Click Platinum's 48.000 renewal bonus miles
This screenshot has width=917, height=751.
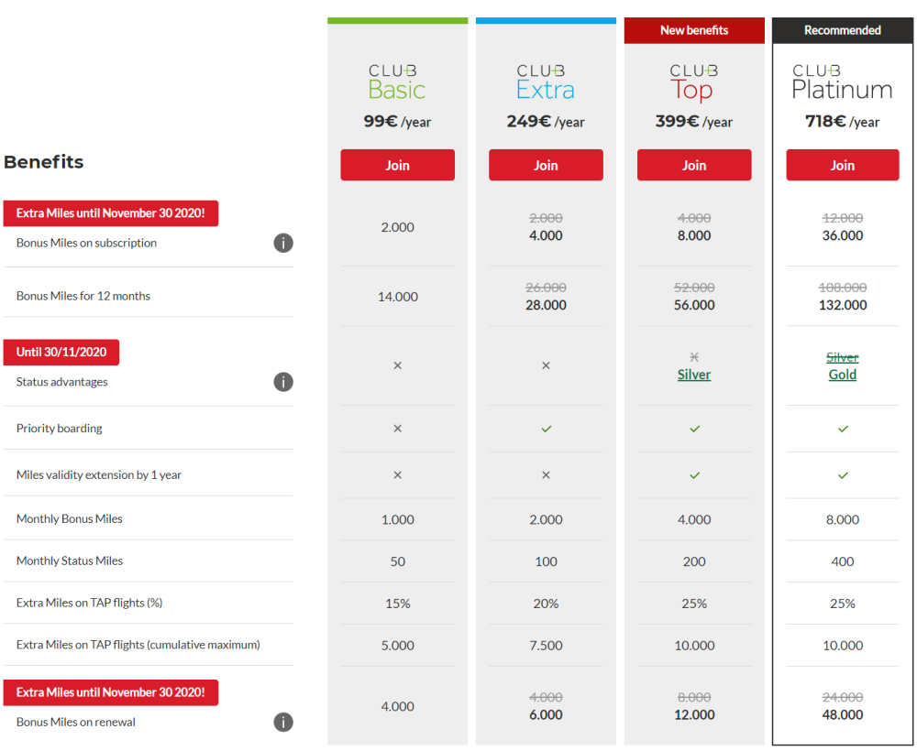[x=843, y=714]
